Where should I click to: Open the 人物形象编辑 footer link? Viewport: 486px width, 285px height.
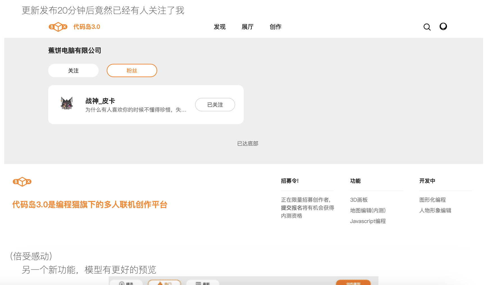coord(435,211)
